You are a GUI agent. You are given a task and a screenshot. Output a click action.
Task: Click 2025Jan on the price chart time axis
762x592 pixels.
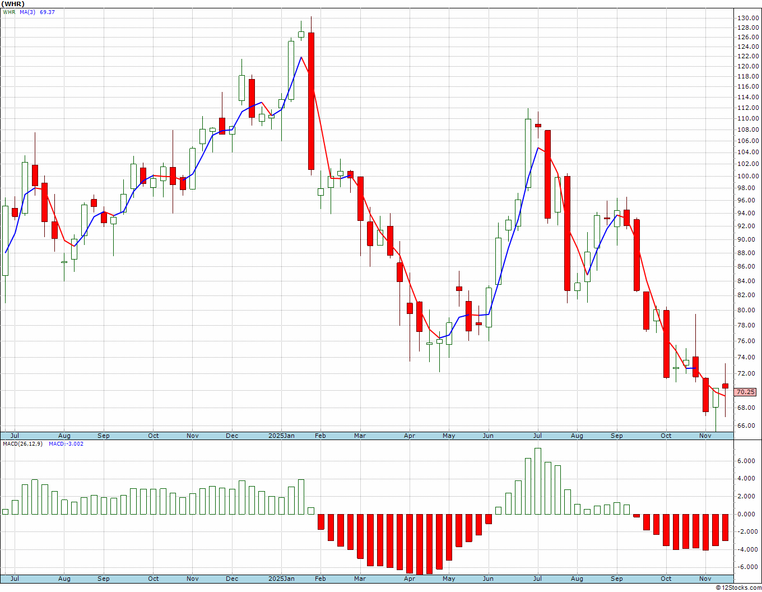281,436
